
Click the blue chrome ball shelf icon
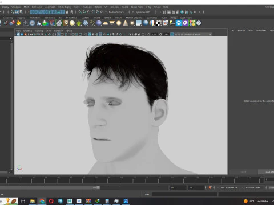tap(146, 23)
